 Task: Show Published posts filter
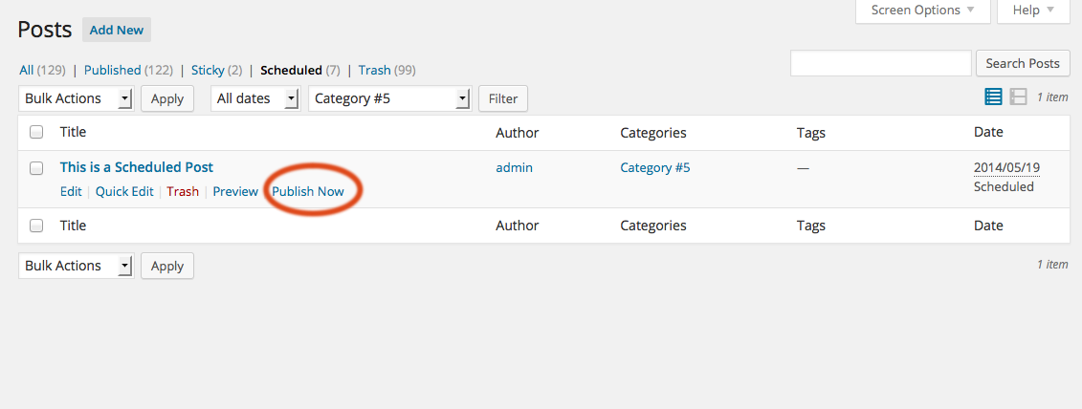113,70
